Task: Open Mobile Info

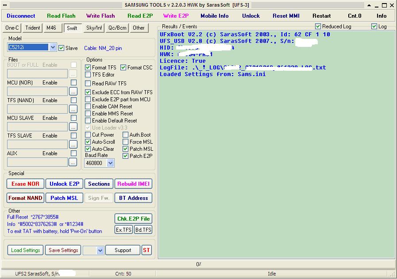Action: click(x=215, y=15)
